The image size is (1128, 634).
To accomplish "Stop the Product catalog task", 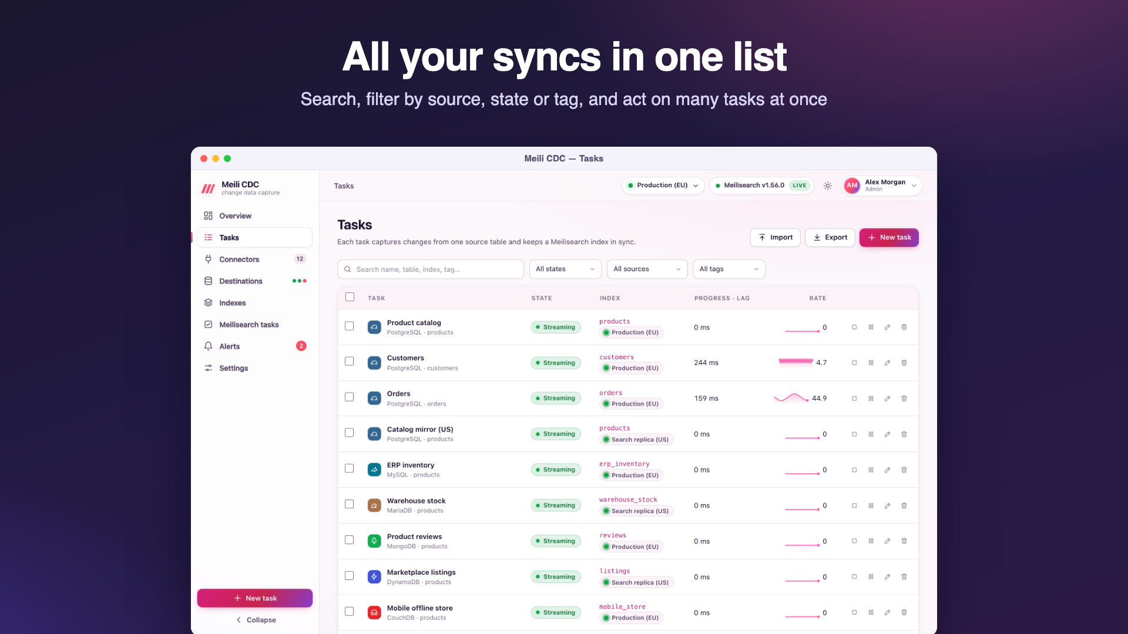I will coord(854,327).
